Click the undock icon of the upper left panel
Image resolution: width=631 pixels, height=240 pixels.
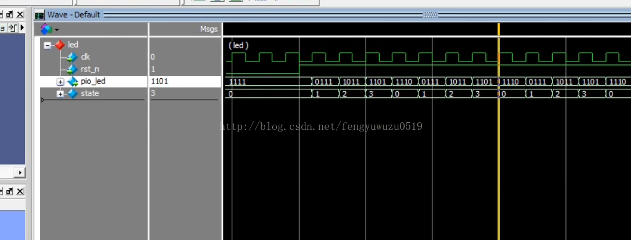coord(9,15)
